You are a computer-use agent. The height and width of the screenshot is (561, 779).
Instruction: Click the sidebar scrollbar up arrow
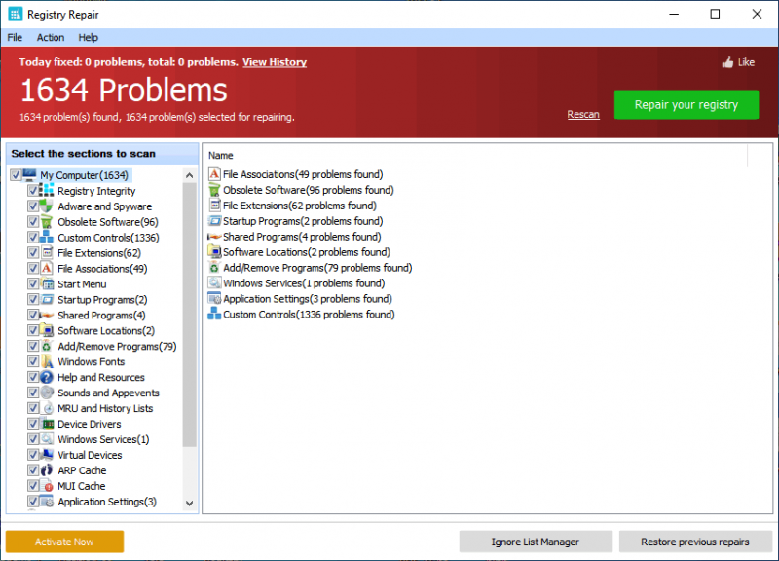pos(189,174)
